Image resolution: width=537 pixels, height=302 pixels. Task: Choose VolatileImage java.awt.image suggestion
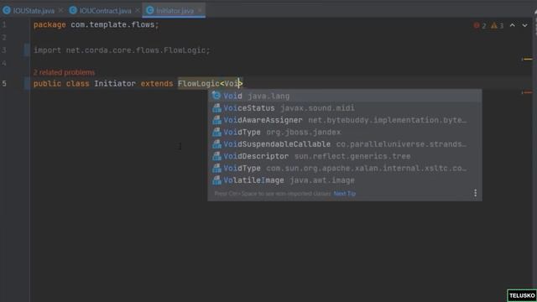(x=345, y=180)
